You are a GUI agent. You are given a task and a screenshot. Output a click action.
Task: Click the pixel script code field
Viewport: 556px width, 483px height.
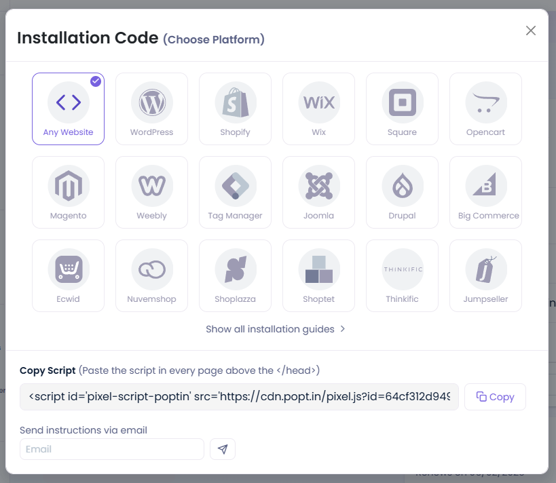[x=239, y=397]
